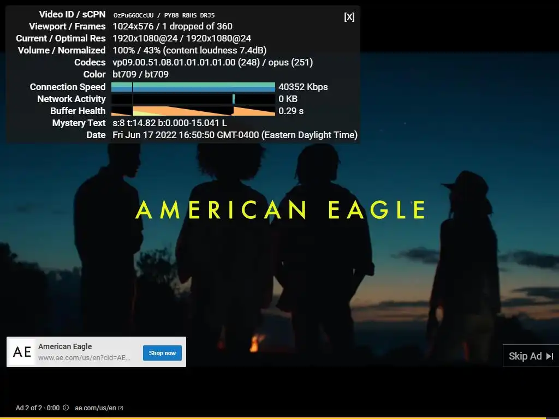559x419 pixels.
Task: Click the 0.29 s buffer health value
Action: click(291, 111)
